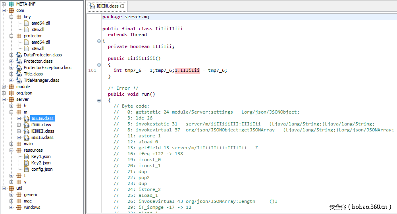
Task: Fold the IiIiiIIiii() constructor block
Action: [x=99, y=65]
